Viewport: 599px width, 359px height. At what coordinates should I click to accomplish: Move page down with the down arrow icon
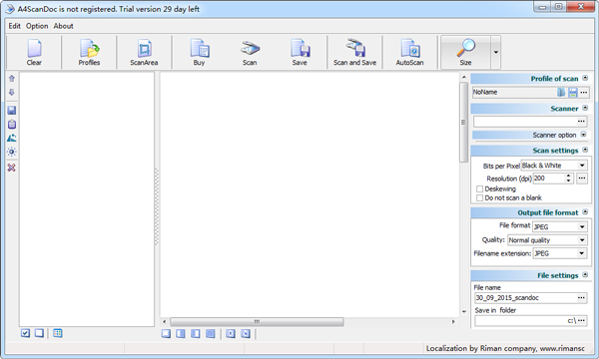pyautogui.click(x=12, y=93)
